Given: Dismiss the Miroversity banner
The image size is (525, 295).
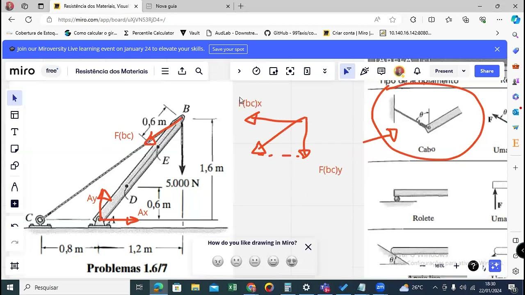Looking at the screenshot, I should [x=497, y=49].
